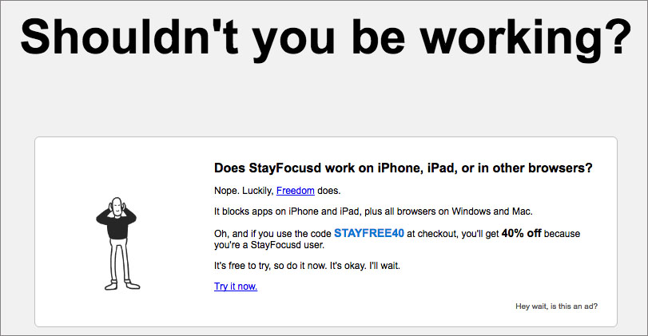Click the man's black sweater in illustration
The image size is (648, 336).
tap(117, 225)
